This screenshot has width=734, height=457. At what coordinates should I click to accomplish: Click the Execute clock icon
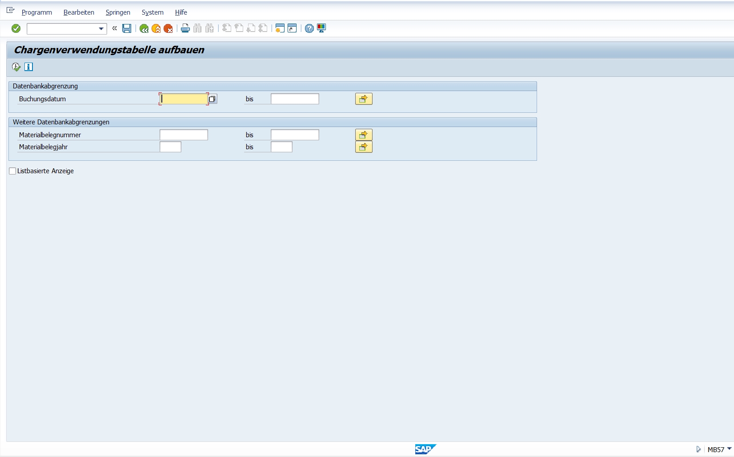point(16,67)
